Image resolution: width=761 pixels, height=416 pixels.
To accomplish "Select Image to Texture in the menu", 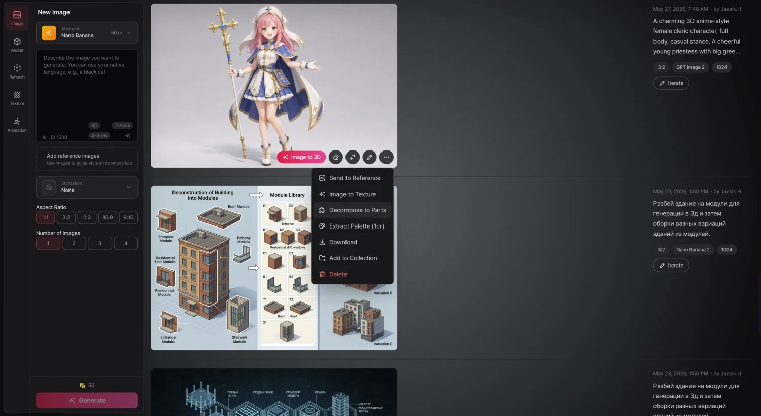I will 352,194.
